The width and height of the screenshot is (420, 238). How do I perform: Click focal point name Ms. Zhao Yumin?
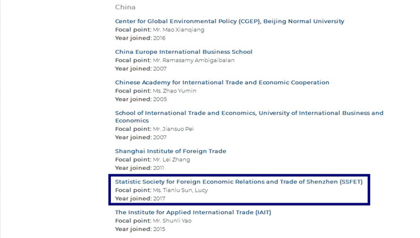[x=174, y=91]
